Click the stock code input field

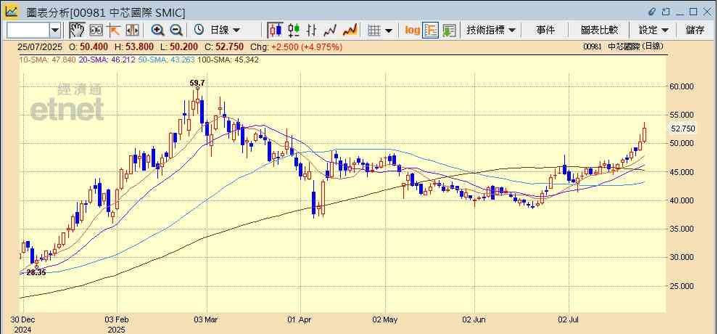pyautogui.click(x=28, y=30)
